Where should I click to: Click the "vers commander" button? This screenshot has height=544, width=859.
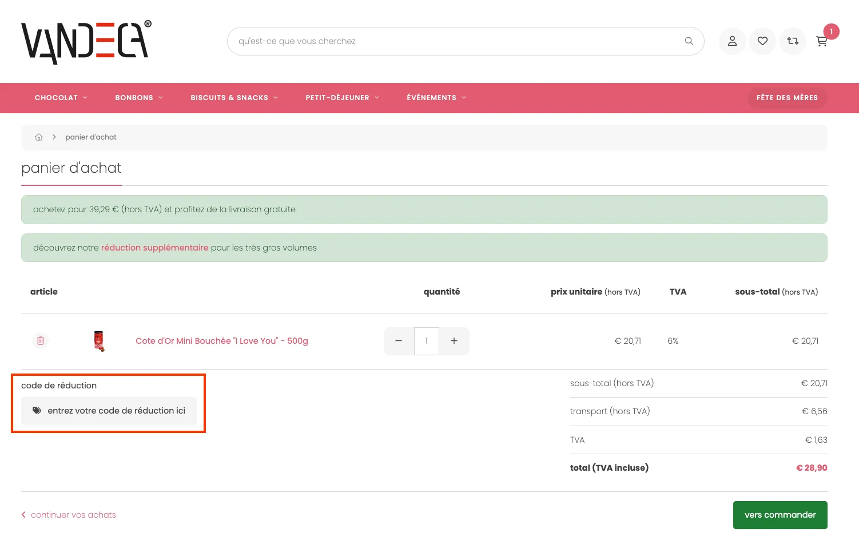tap(780, 515)
